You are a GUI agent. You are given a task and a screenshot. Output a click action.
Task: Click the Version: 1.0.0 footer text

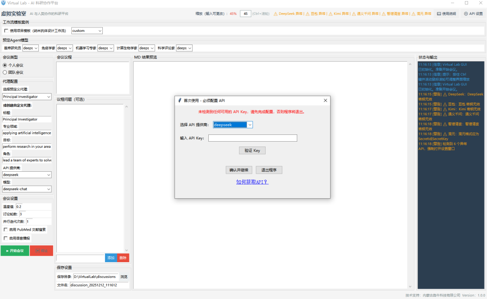pyautogui.click(x=473, y=295)
